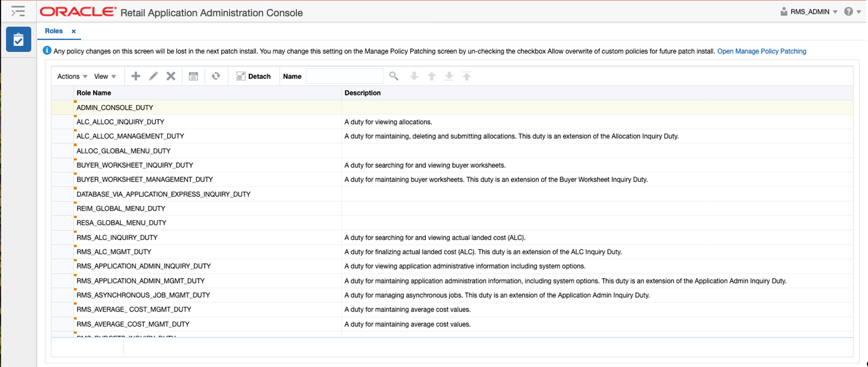This screenshot has width=868, height=367.
Task: Click the move-down arrow icon
Action: [x=414, y=76]
